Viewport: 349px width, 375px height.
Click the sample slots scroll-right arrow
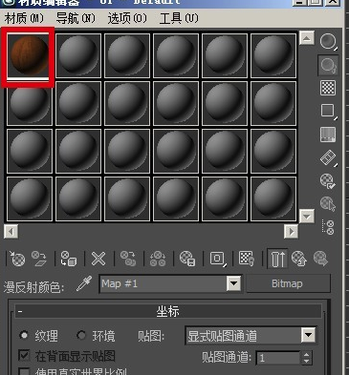point(291,232)
